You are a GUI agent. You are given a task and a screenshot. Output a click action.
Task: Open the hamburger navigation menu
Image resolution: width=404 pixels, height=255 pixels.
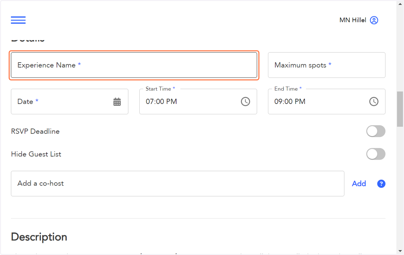coord(18,20)
